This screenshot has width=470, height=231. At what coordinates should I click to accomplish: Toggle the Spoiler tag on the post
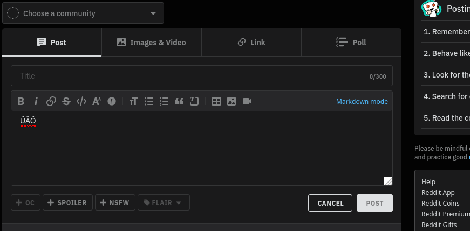coord(67,202)
